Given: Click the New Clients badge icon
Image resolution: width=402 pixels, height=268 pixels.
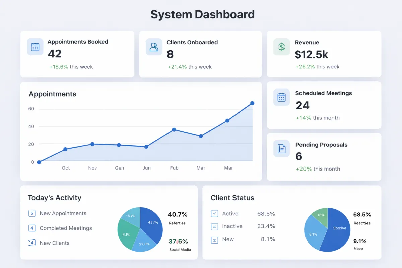Looking at the screenshot, I should [x=32, y=243].
